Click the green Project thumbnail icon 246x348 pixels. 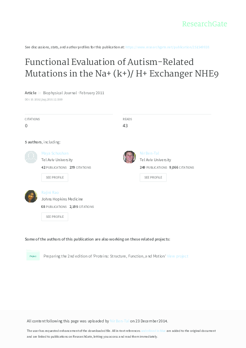(33, 256)
